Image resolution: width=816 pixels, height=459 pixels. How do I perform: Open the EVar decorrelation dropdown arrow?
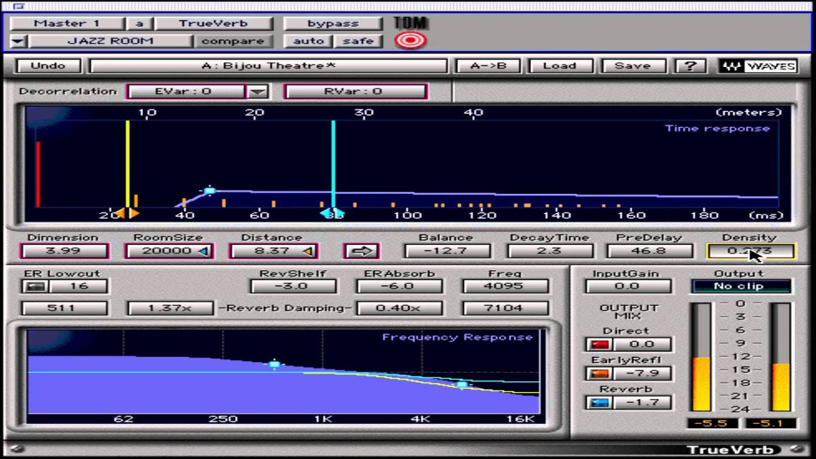coord(258,92)
